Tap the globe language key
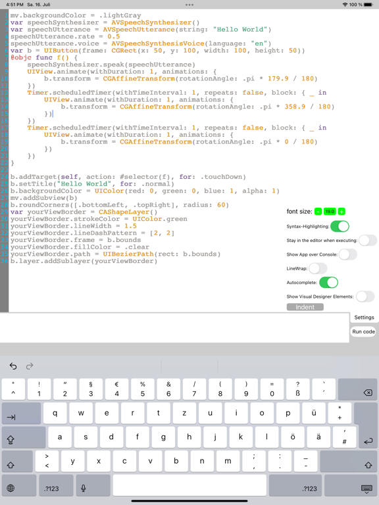 18,485
